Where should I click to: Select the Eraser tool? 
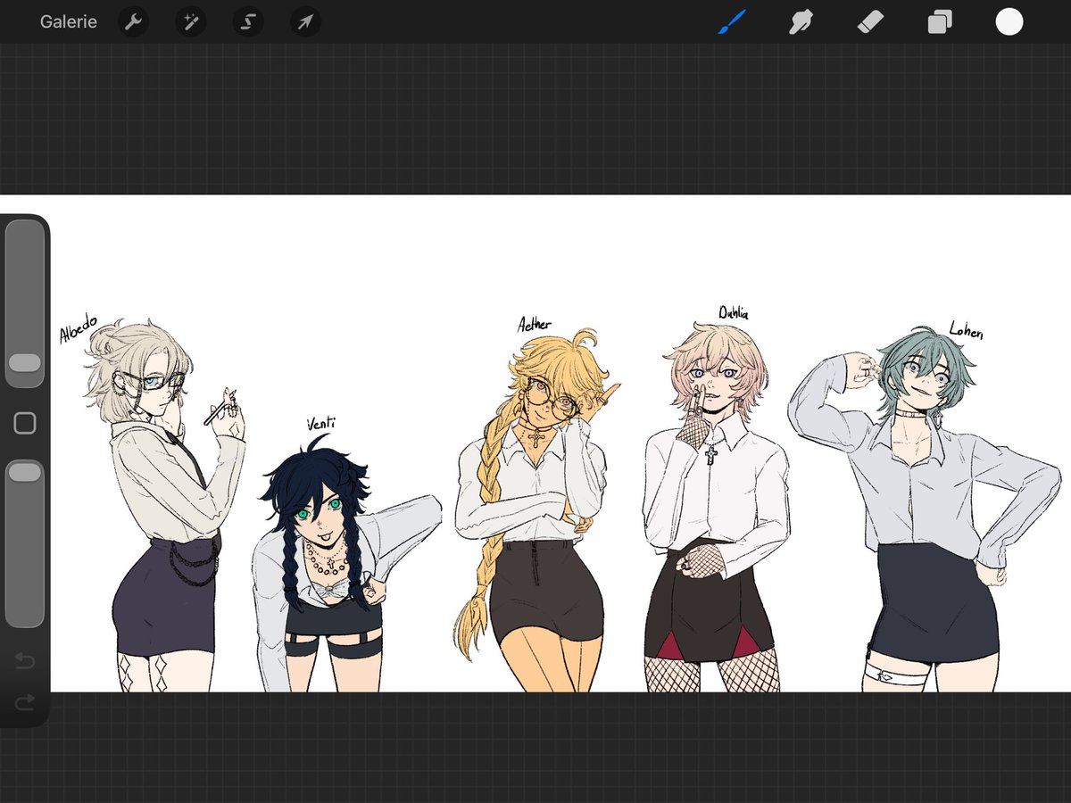tap(870, 21)
